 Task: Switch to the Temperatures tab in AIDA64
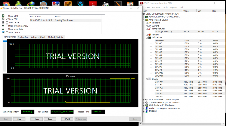[10, 37]
